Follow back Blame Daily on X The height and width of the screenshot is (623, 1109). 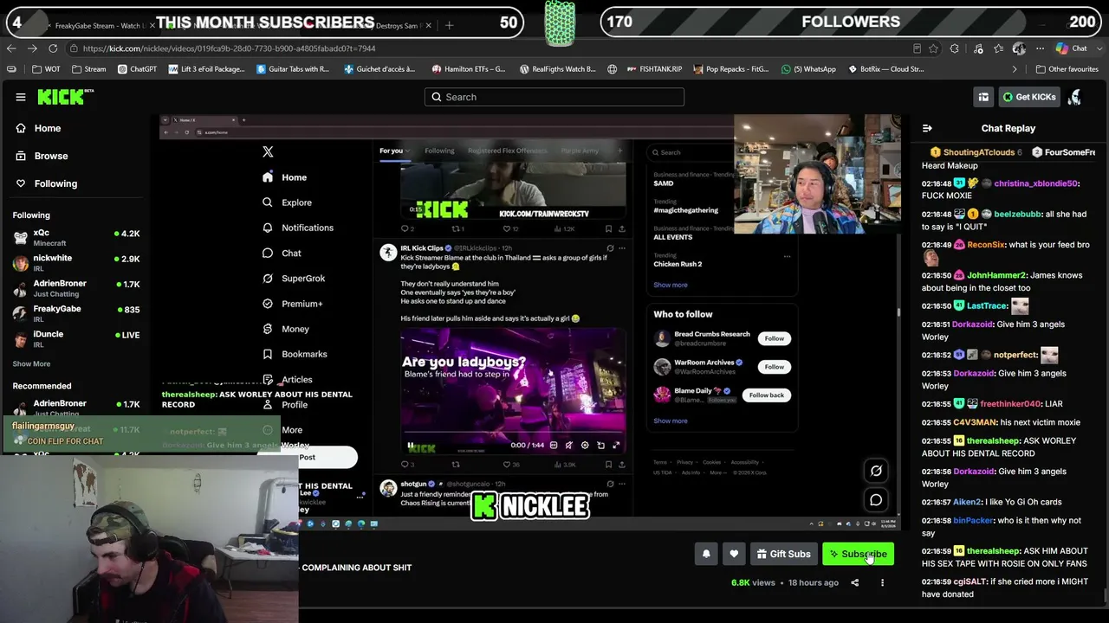(x=766, y=395)
